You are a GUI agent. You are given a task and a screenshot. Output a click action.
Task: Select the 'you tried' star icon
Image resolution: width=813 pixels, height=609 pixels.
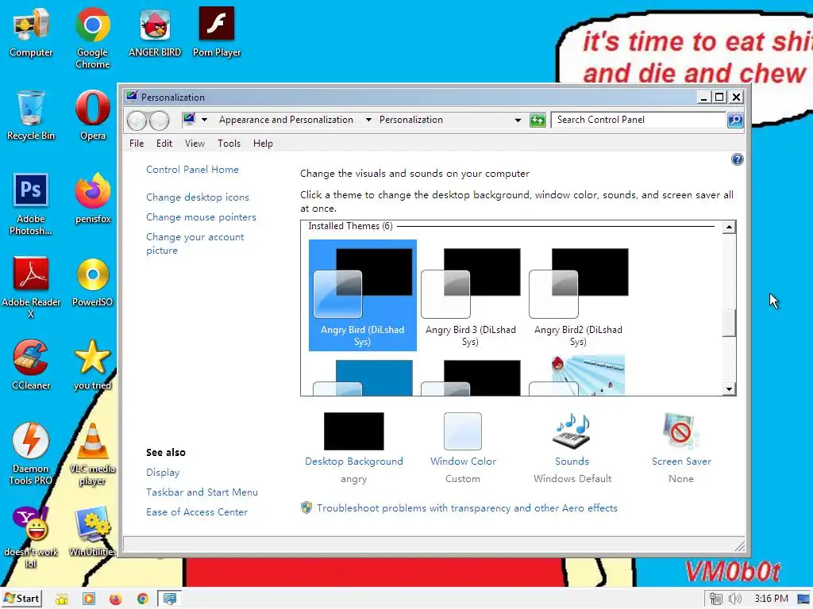coord(92,365)
